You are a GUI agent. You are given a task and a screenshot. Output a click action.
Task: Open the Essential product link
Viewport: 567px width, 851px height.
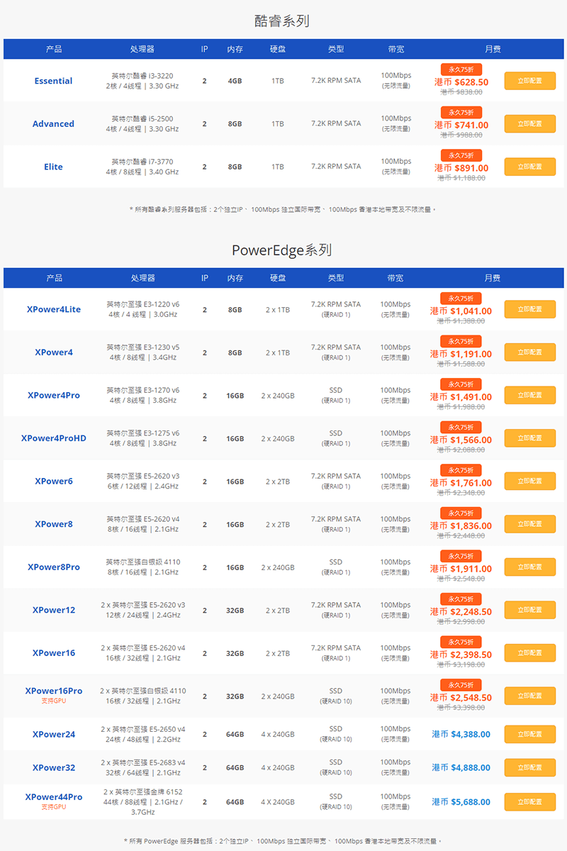pos(53,81)
